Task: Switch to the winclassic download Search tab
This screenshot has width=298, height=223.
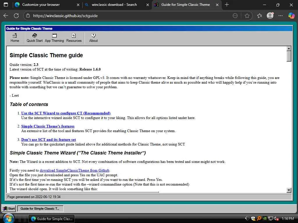Action: coord(117,5)
